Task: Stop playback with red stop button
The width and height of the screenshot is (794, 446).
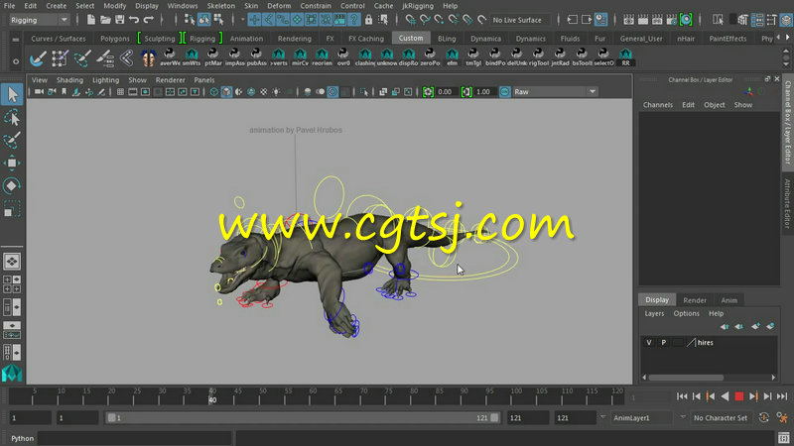Action: (739, 396)
